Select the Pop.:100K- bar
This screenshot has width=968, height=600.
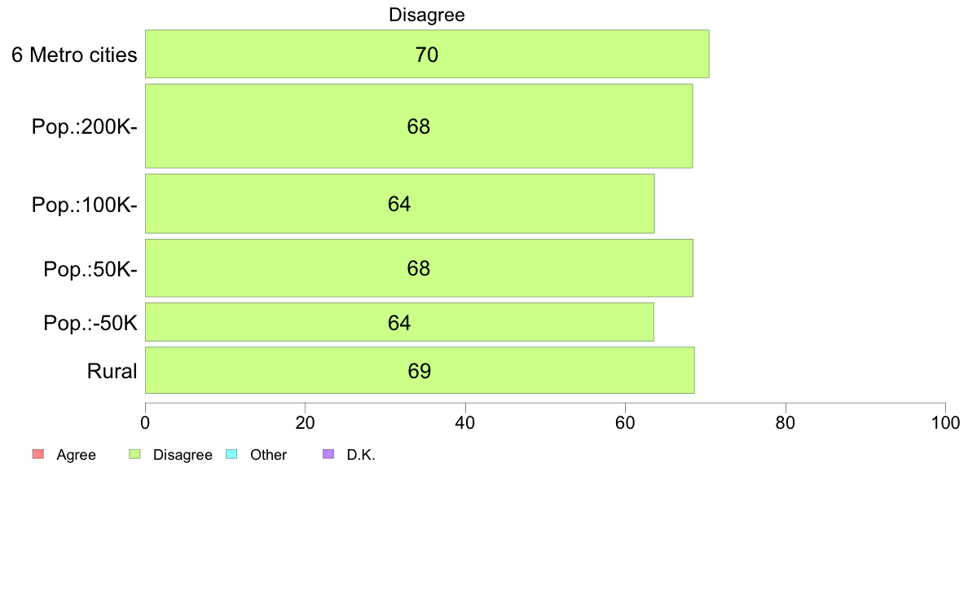coord(399,204)
